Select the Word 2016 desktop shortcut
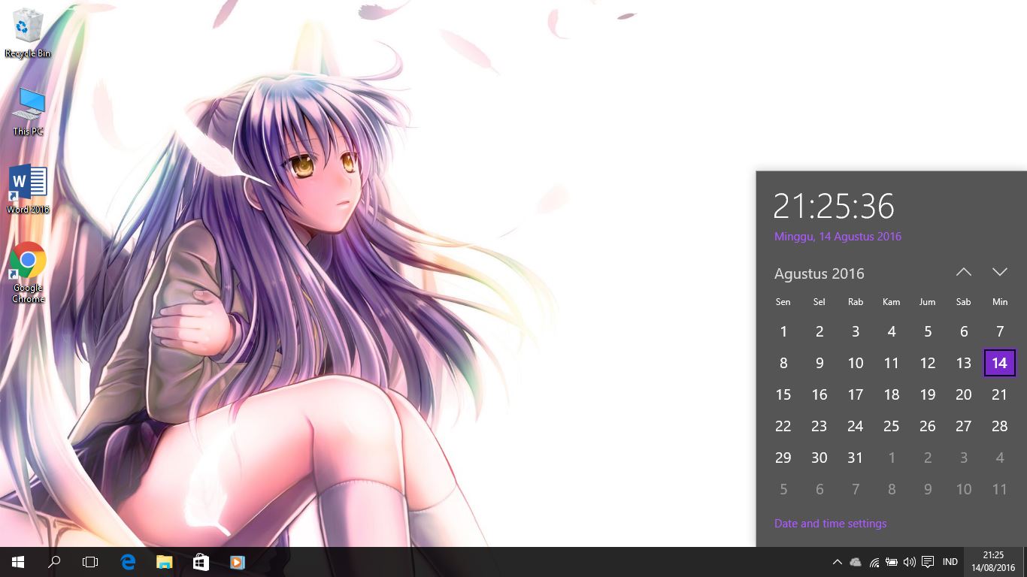1027x577 pixels. [x=28, y=189]
